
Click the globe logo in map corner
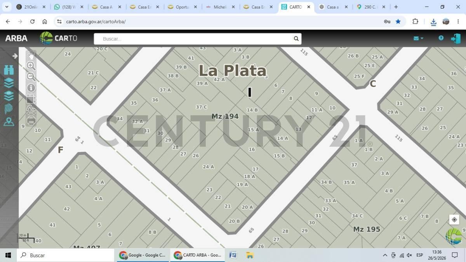click(454, 236)
